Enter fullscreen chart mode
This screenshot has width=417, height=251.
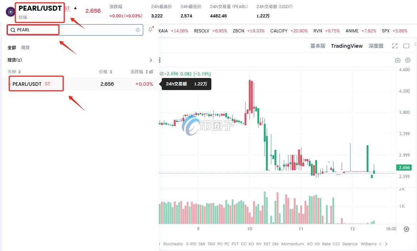tap(395, 46)
